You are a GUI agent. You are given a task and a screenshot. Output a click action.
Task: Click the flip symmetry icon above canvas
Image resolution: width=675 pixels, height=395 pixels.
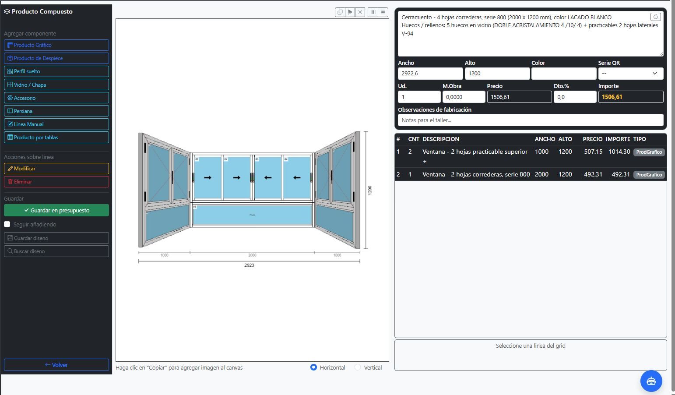(x=350, y=12)
